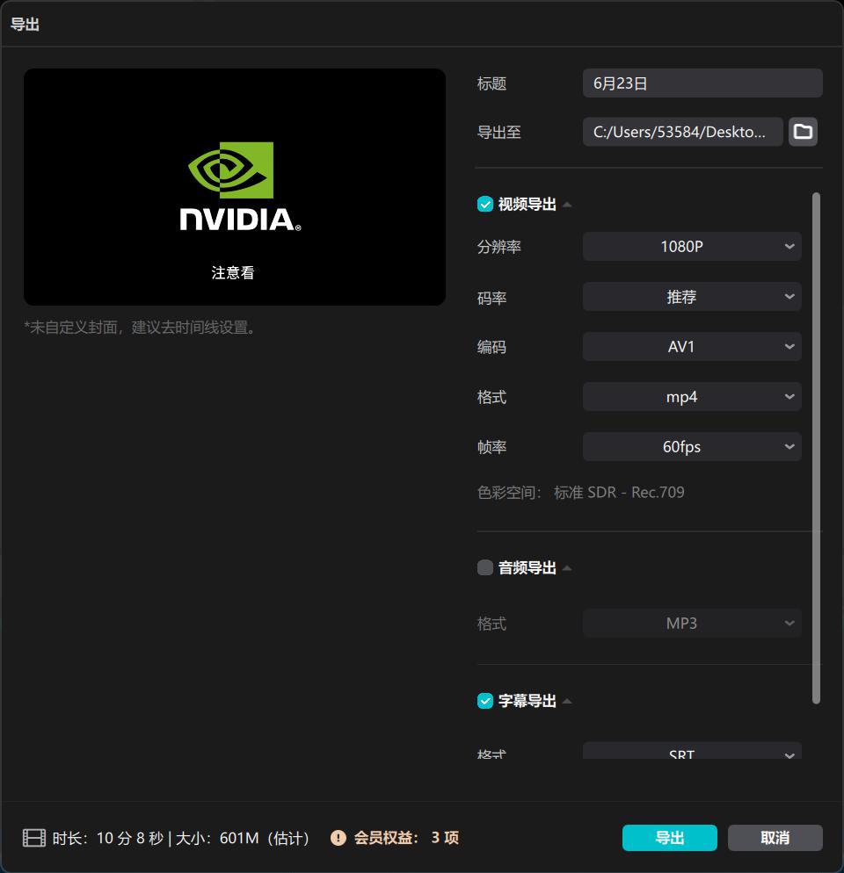Image resolution: width=844 pixels, height=873 pixels.
Task: Open the folder browser for export path
Action: pyautogui.click(x=803, y=131)
